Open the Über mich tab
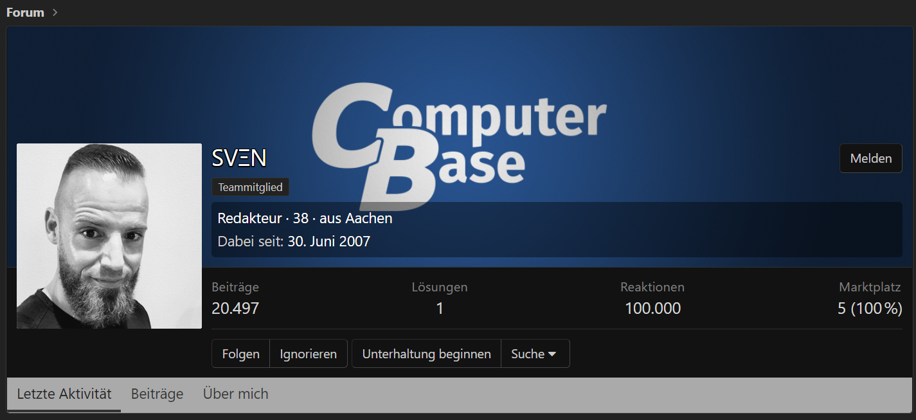 [x=235, y=394]
